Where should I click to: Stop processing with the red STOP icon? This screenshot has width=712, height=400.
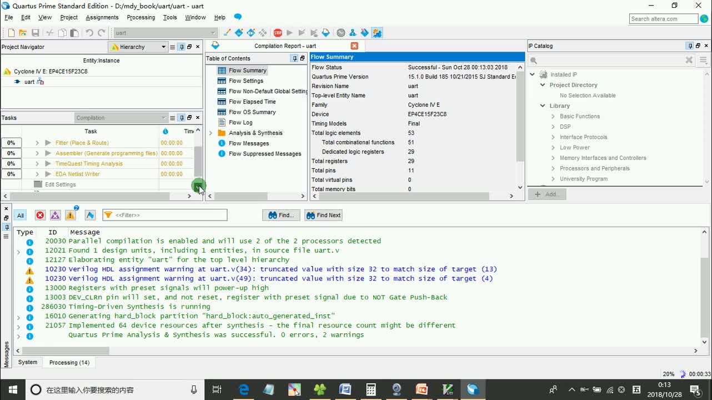[x=278, y=33]
